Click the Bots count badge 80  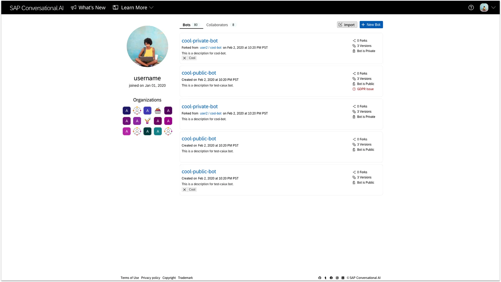click(x=196, y=25)
